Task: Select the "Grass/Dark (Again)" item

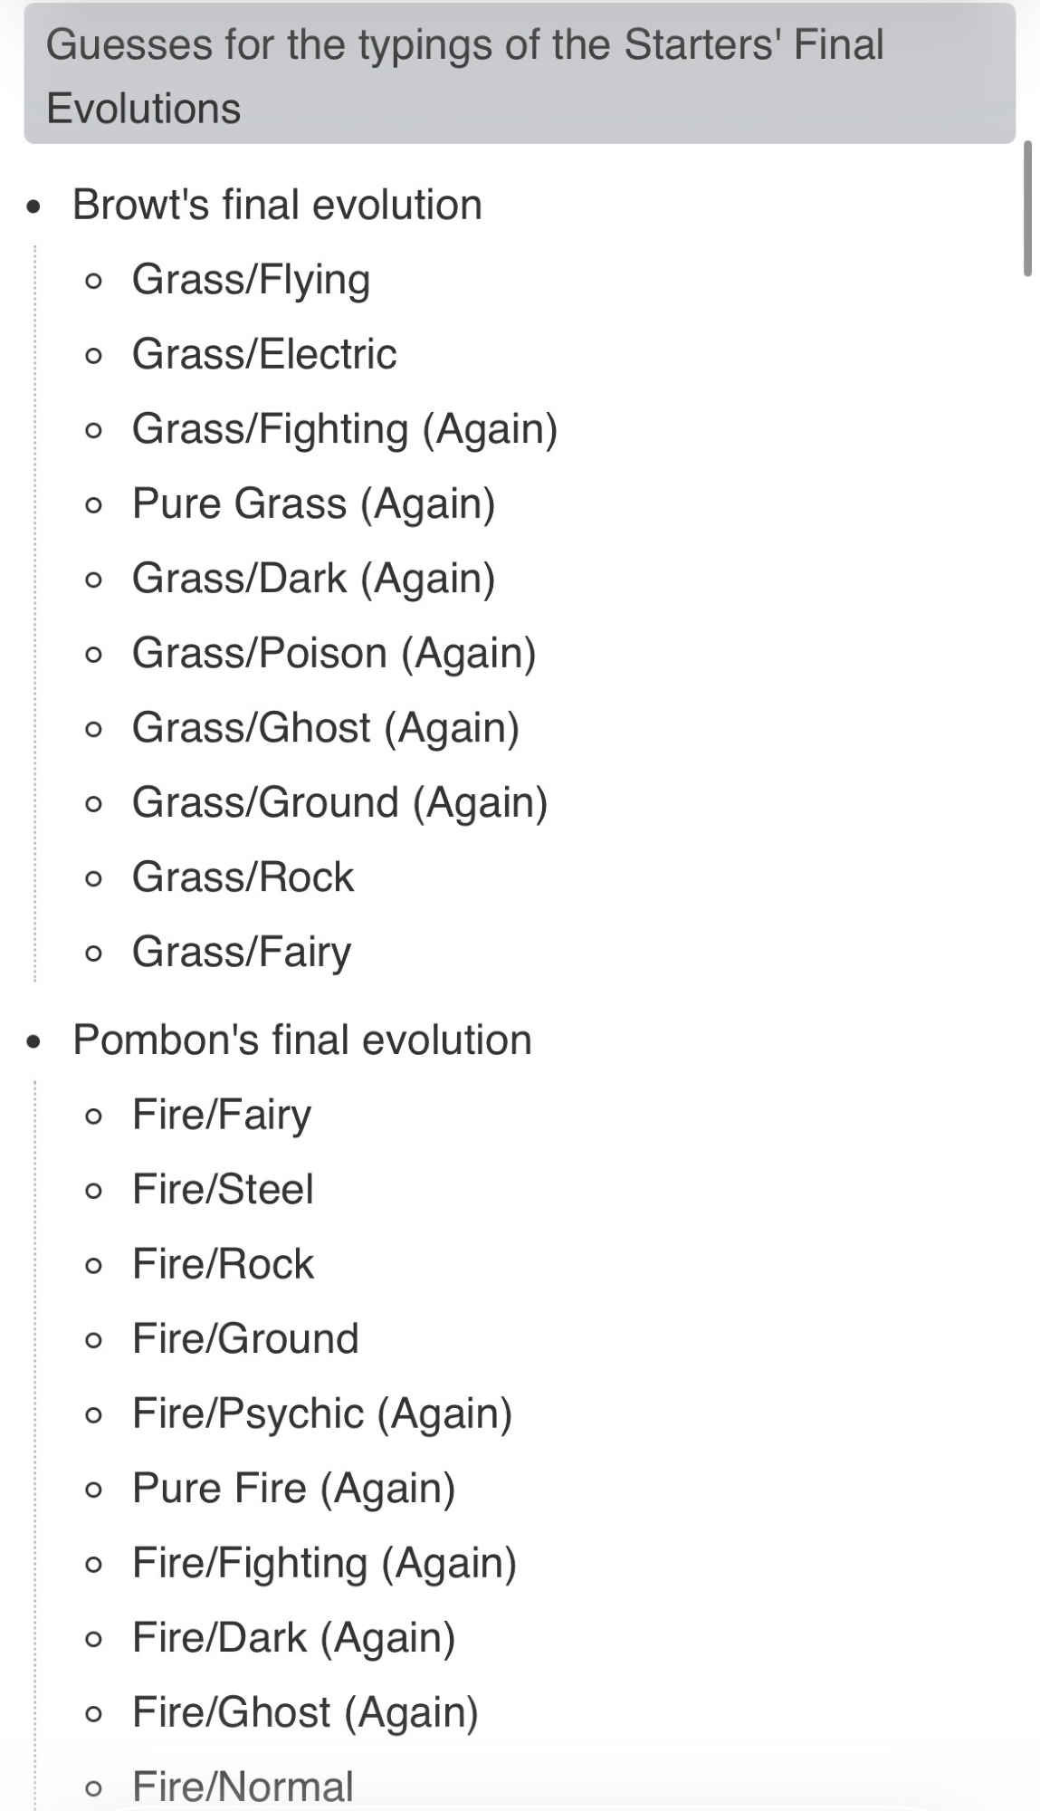Action: tap(313, 579)
